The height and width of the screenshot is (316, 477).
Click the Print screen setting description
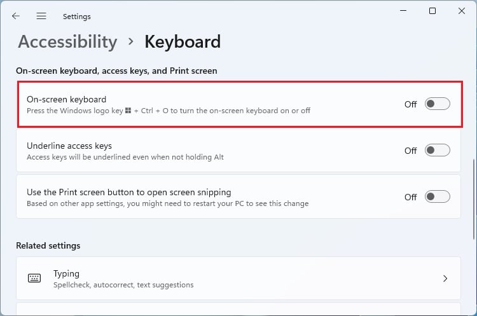[x=167, y=203]
